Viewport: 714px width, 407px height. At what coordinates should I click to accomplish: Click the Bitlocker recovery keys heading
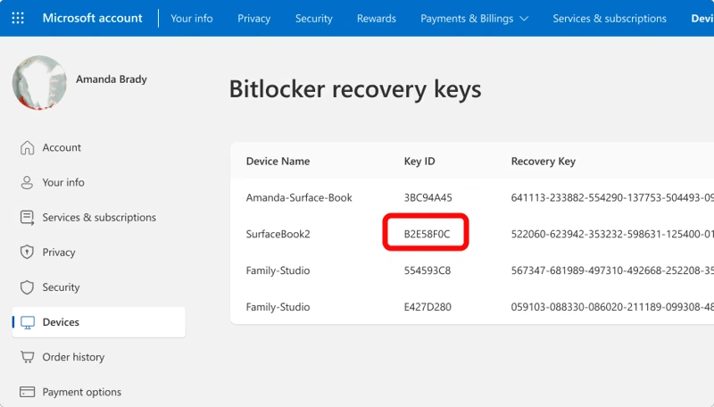tap(355, 89)
